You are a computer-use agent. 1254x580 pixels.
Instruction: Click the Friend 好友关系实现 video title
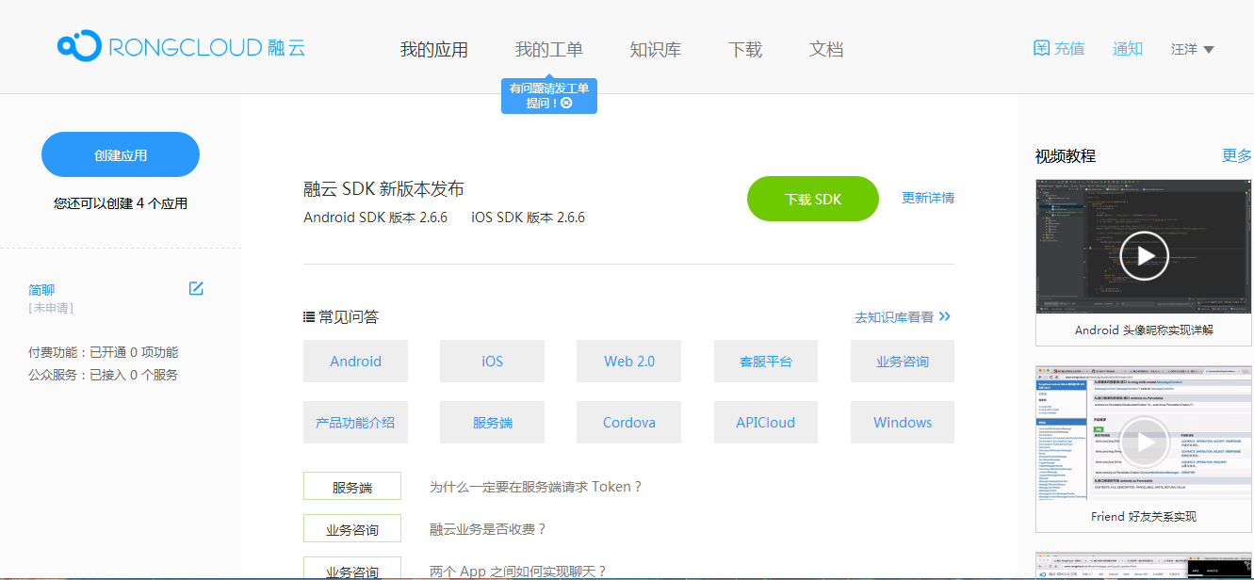pyautogui.click(x=1144, y=516)
